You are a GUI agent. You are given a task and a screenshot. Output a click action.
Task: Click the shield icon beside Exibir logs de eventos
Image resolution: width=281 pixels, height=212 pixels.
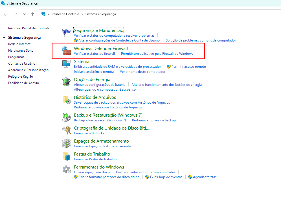tap(147, 177)
